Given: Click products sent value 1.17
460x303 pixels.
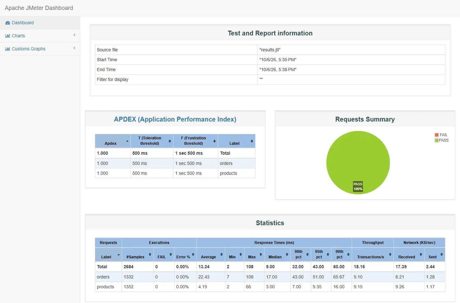Looking at the screenshot, I should [x=430, y=287].
